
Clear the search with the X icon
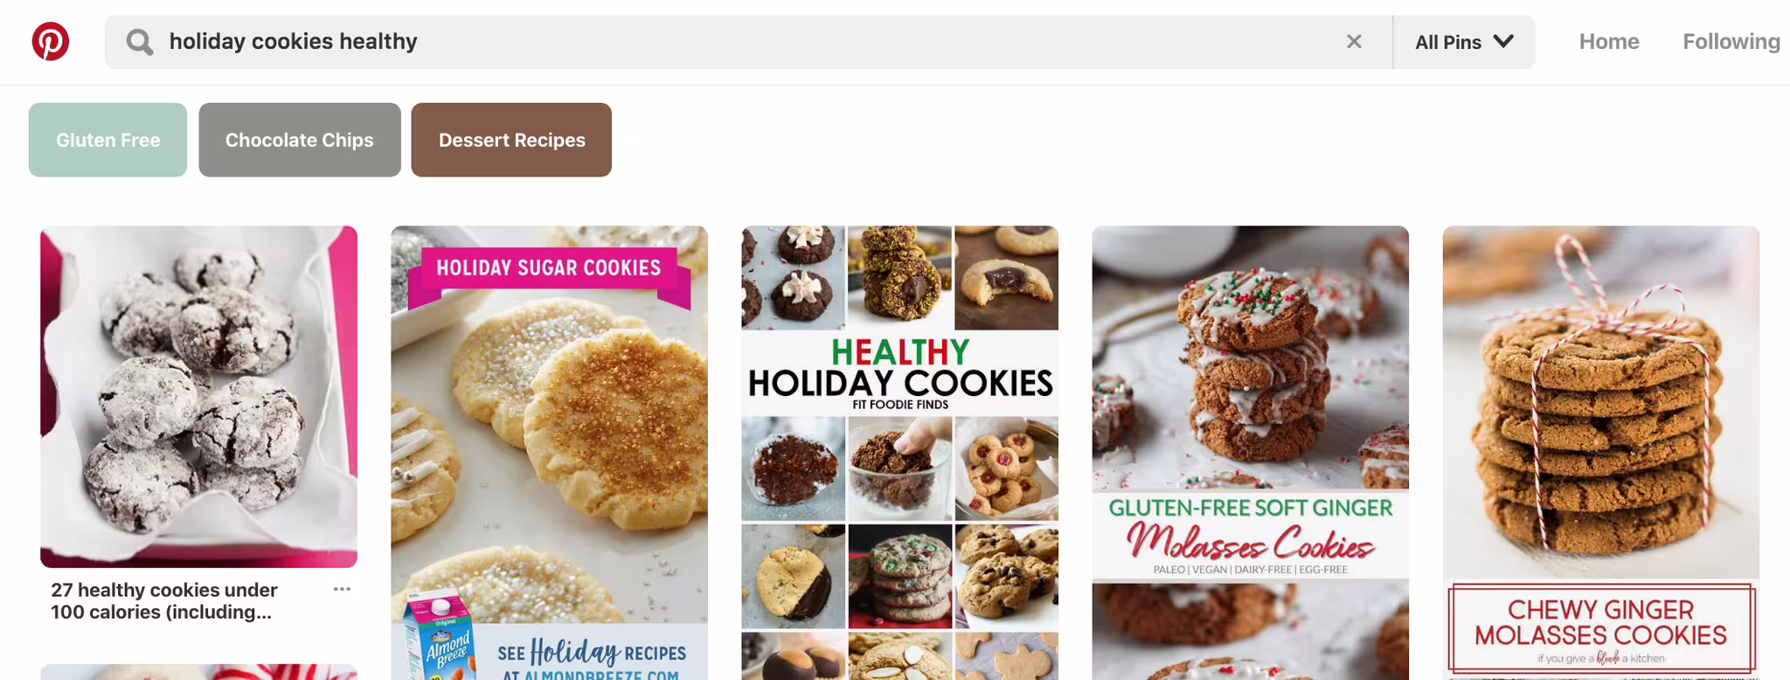[1354, 41]
